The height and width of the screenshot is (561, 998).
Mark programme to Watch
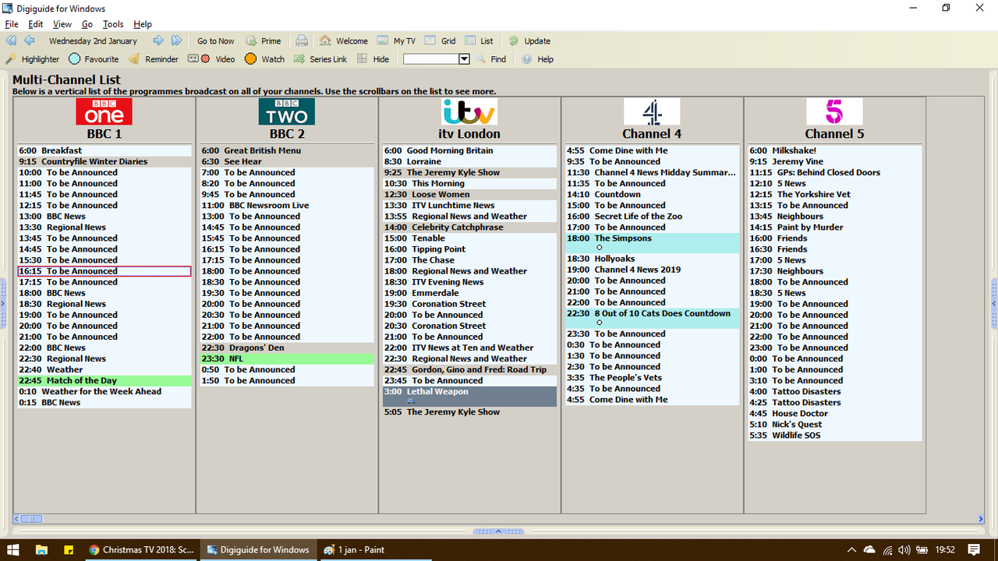[x=264, y=59]
